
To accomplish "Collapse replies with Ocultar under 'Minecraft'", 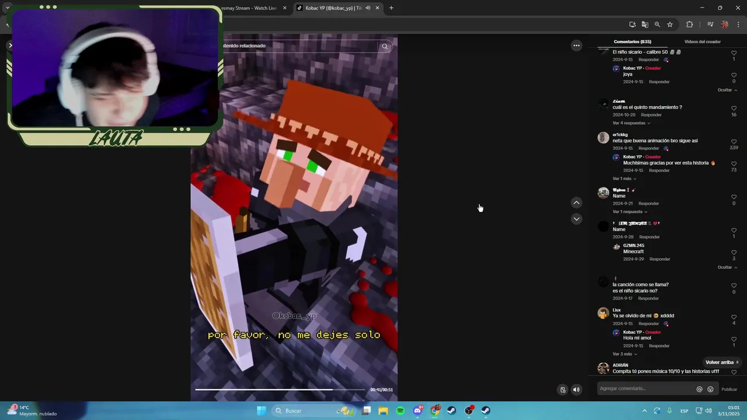I will [727, 267].
